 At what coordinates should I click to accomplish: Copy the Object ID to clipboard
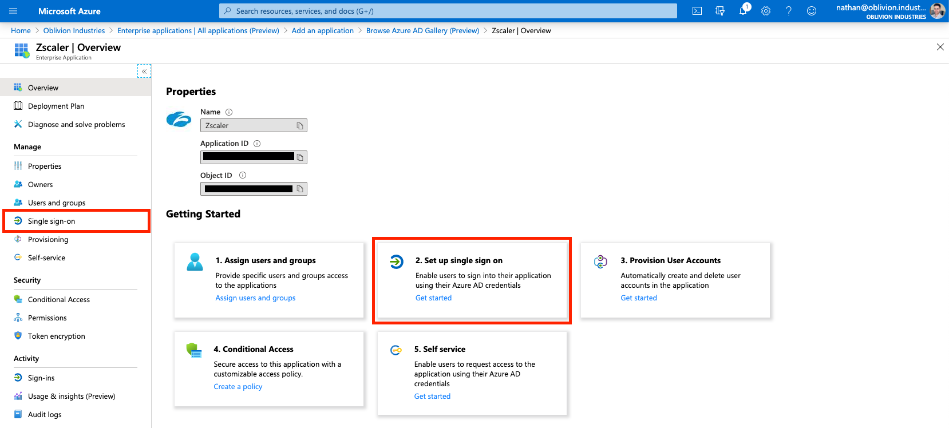(300, 189)
